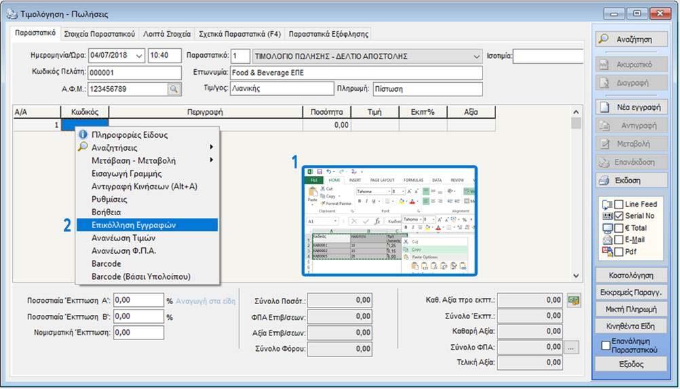Click the Ποσότητα column header
The height and width of the screenshot is (389, 680).
click(x=326, y=112)
